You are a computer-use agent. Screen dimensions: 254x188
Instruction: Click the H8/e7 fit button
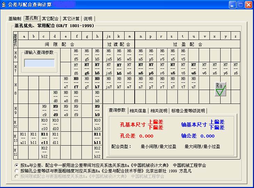pyautogui.click(x=66, y=83)
